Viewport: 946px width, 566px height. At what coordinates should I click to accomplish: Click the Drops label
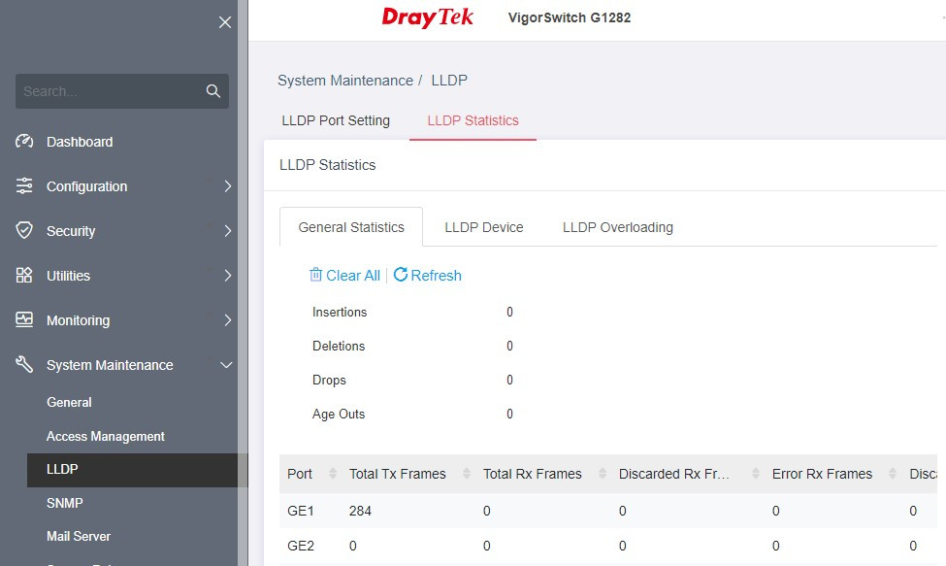[x=329, y=381]
